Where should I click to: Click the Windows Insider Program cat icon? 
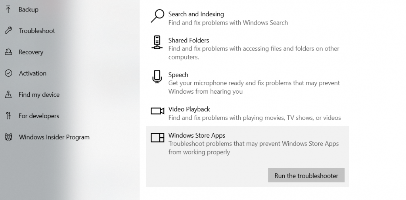[x=8, y=137]
